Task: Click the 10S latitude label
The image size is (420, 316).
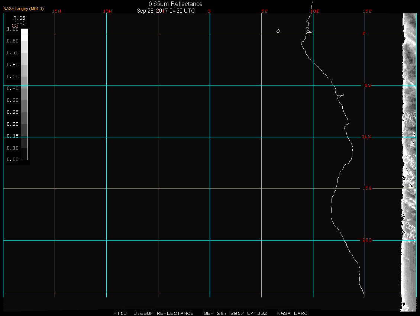Action: pyautogui.click(x=366, y=137)
